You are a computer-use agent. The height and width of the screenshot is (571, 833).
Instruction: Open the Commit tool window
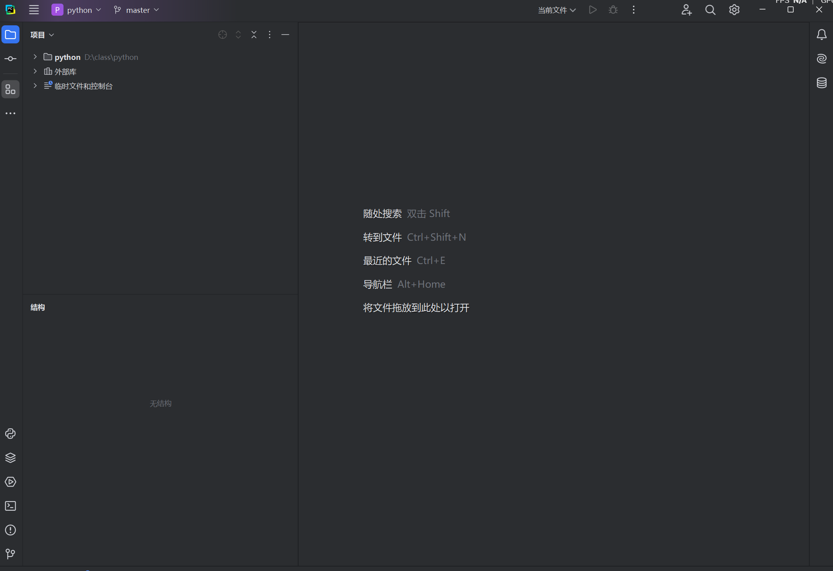(x=10, y=59)
